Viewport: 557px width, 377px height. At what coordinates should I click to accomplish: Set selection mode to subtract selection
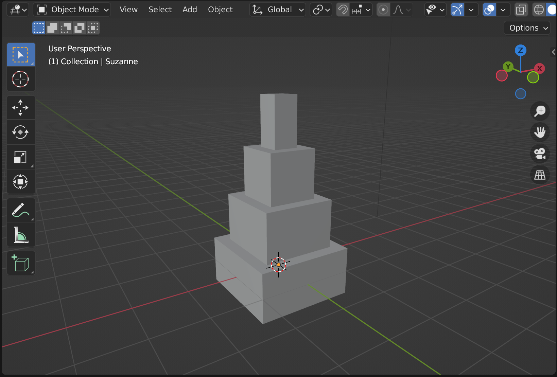point(66,28)
